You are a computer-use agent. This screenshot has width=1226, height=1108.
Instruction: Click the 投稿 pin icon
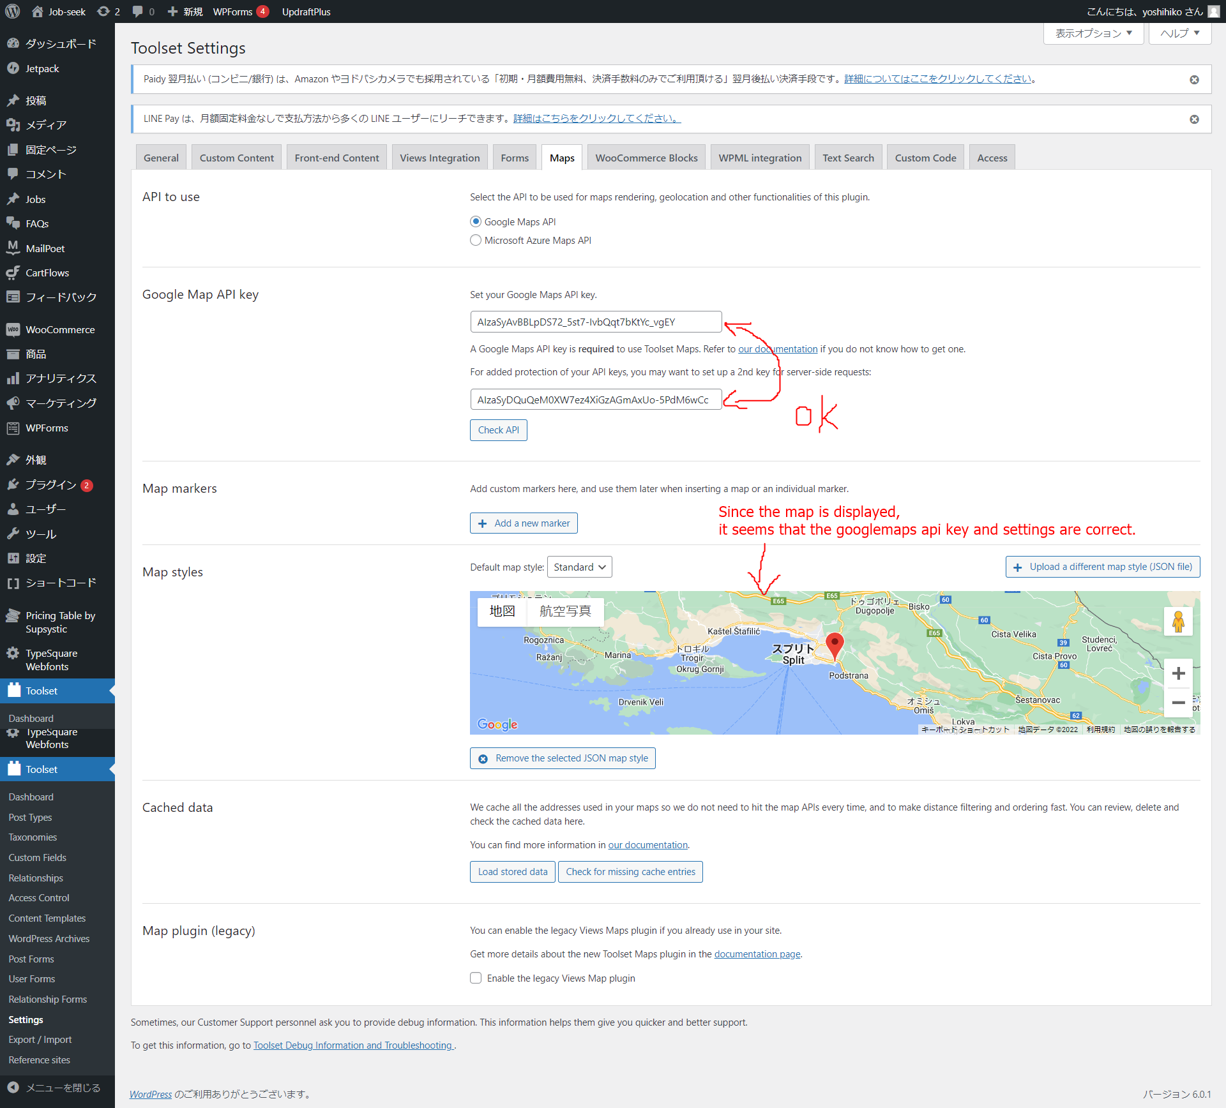coord(13,100)
